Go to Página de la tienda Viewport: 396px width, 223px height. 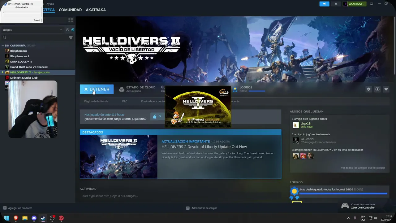(x=96, y=101)
